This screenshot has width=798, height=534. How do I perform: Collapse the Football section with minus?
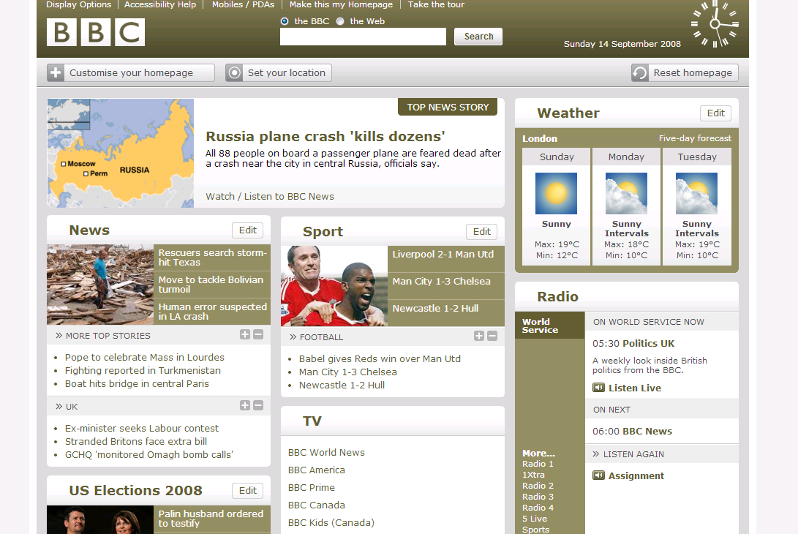click(492, 336)
